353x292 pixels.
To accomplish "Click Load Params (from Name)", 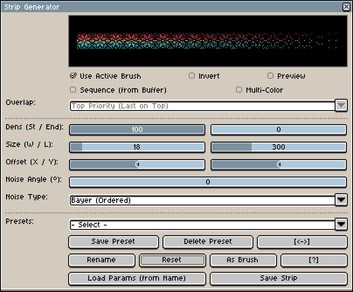I will coord(137,278).
